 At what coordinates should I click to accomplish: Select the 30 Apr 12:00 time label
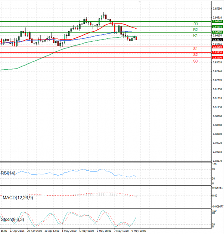pyautogui.click(x=52, y=231)
